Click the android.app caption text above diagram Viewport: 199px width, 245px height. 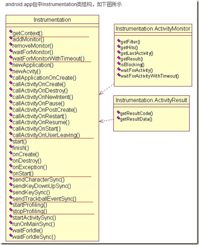[63, 4]
